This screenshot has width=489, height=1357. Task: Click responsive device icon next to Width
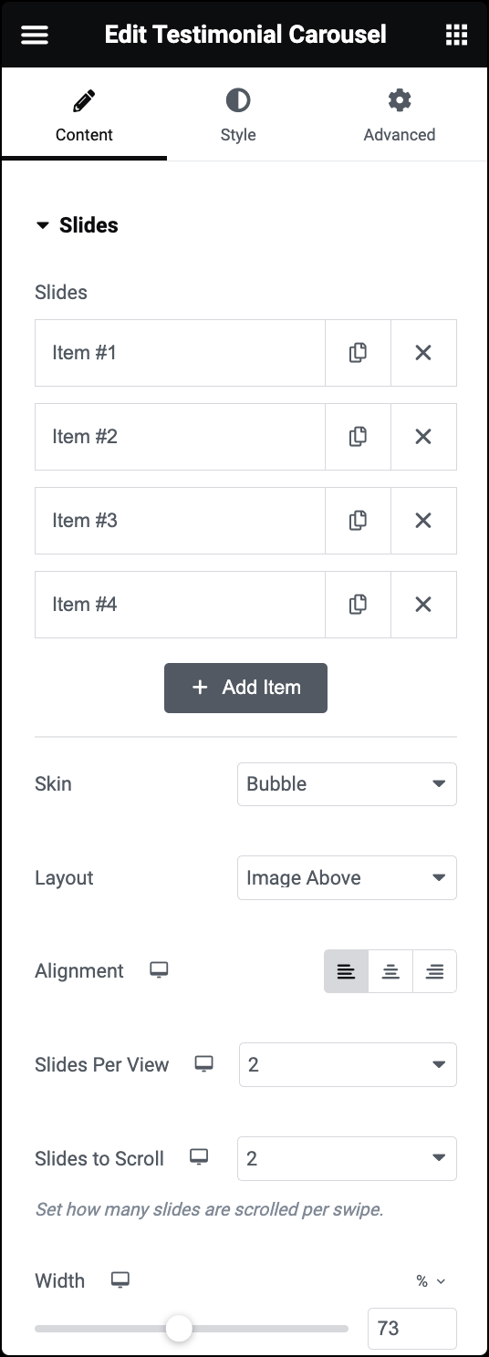click(120, 1280)
